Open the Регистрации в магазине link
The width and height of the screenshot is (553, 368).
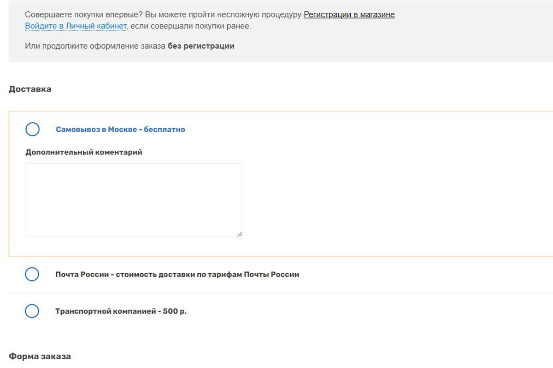pos(349,14)
